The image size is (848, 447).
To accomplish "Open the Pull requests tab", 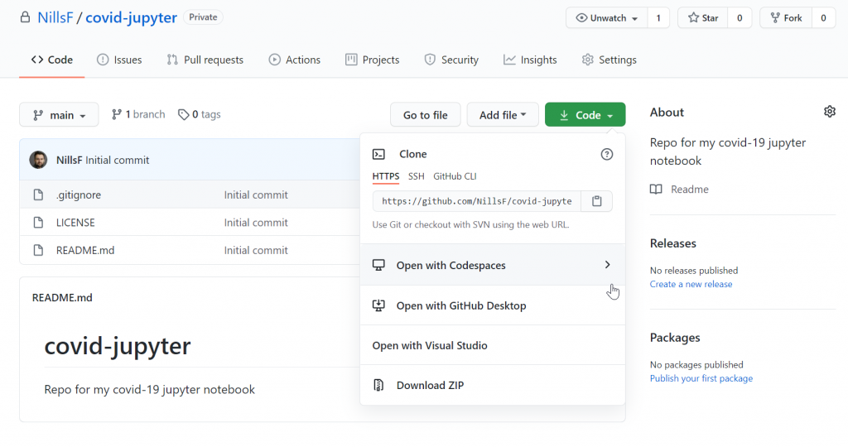I will 205,60.
